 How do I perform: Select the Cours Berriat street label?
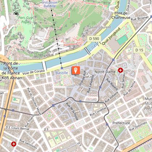tap(20, 128)
